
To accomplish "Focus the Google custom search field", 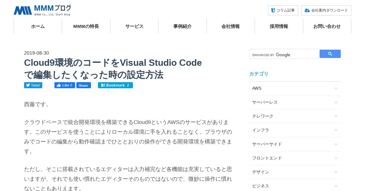I will click(x=284, y=54).
